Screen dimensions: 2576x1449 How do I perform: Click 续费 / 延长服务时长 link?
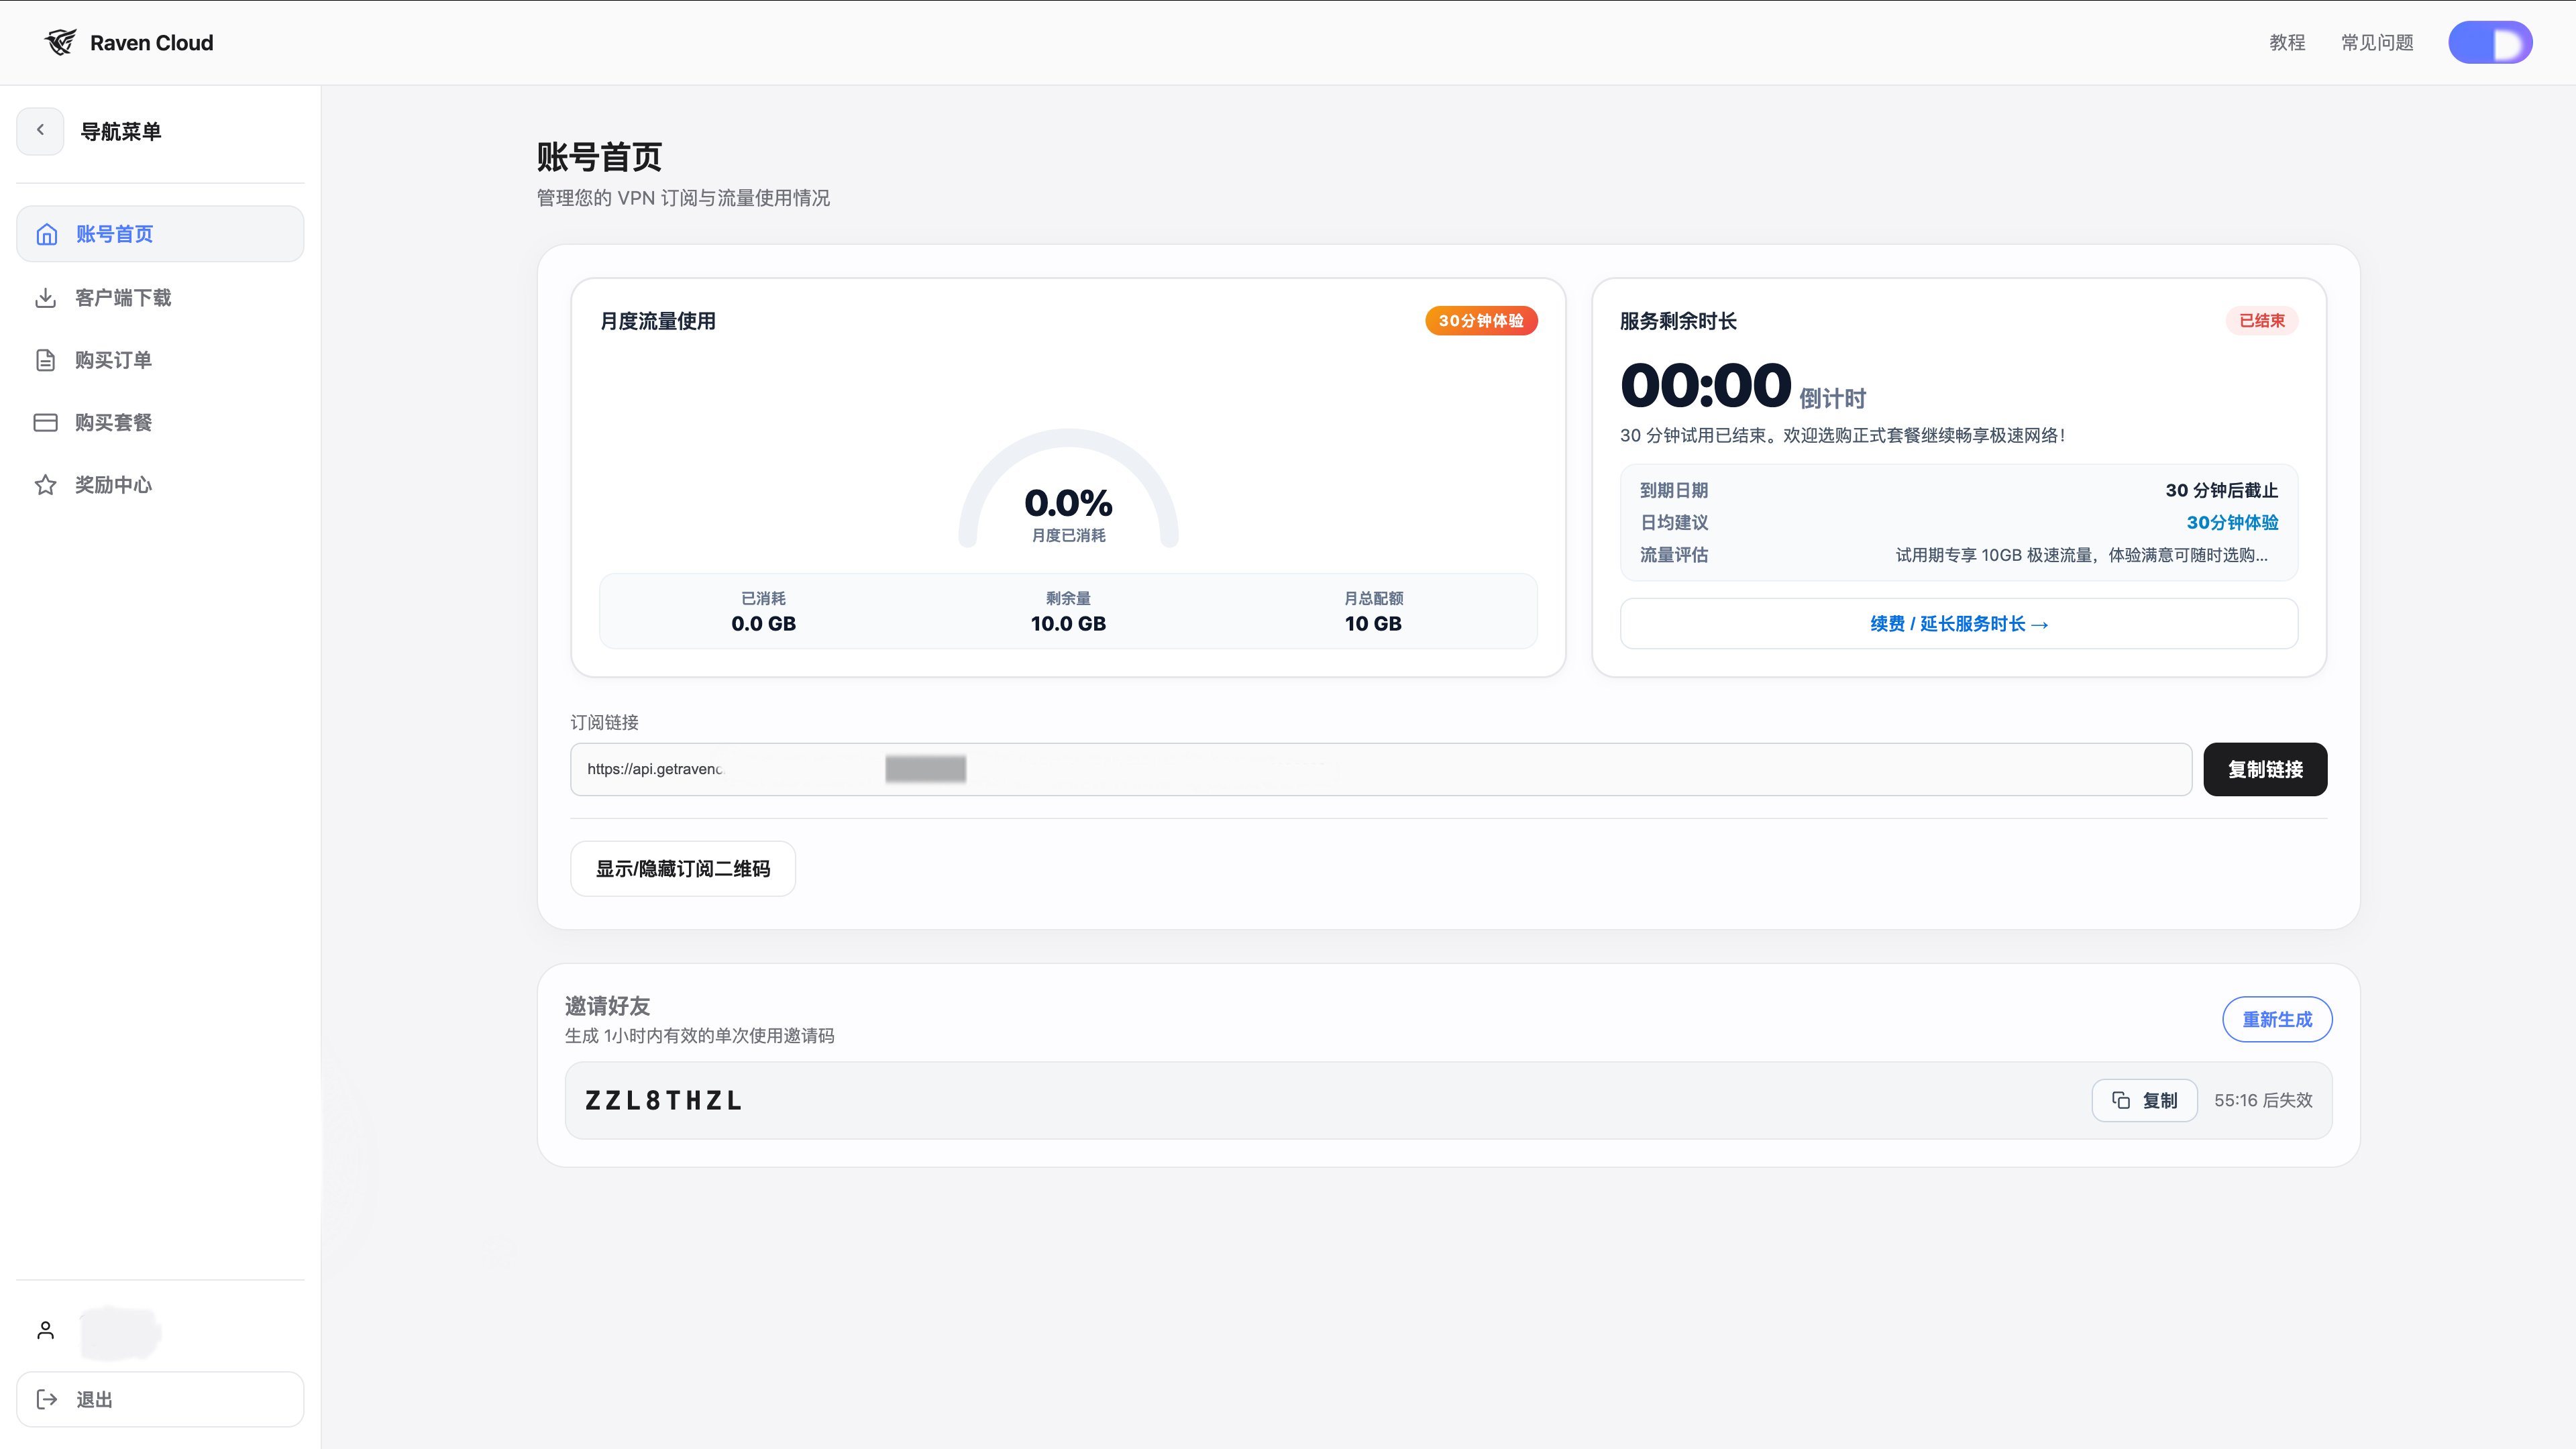point(1959,624)
